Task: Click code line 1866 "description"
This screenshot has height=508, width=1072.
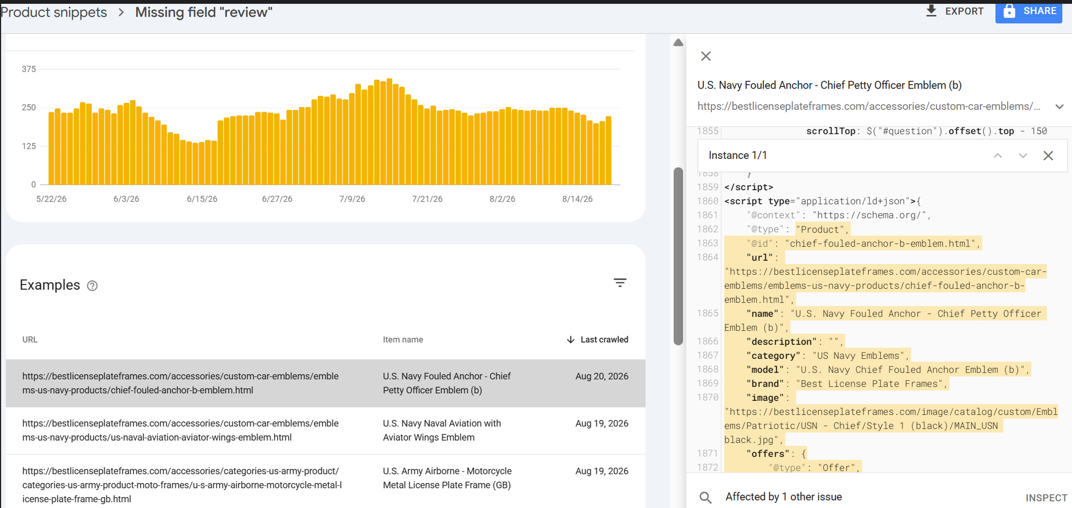Action: 795,342
